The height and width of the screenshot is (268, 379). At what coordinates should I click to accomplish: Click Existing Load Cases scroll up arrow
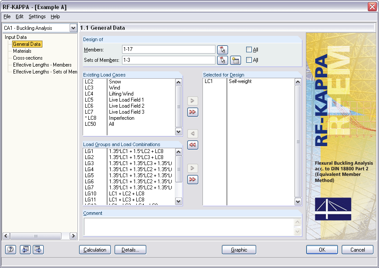pos(178,82)
